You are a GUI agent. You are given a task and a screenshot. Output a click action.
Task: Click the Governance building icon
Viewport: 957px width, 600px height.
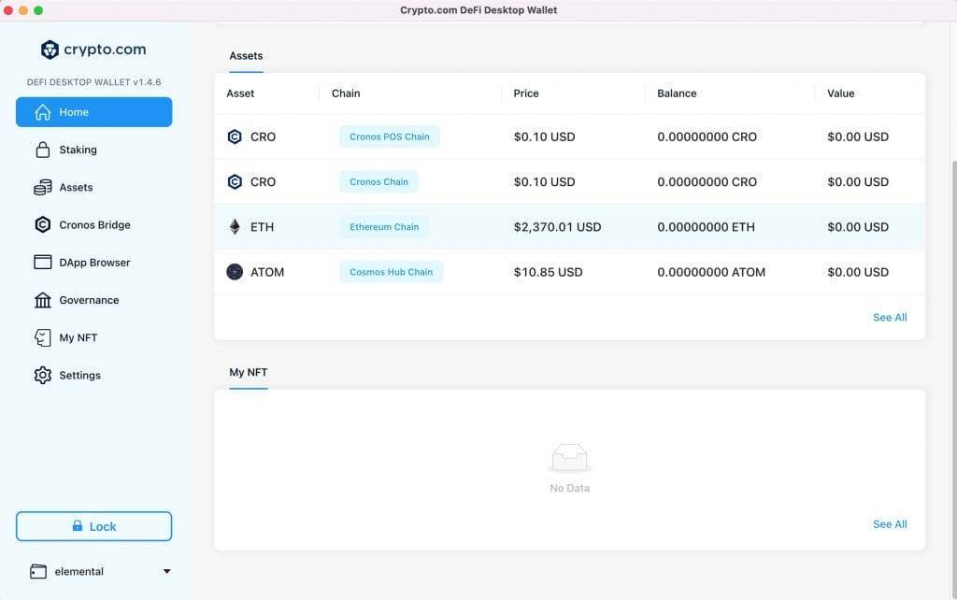(x=43, y=300)
